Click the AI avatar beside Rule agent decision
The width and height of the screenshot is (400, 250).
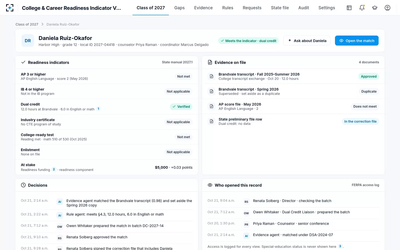pos(60,215)
